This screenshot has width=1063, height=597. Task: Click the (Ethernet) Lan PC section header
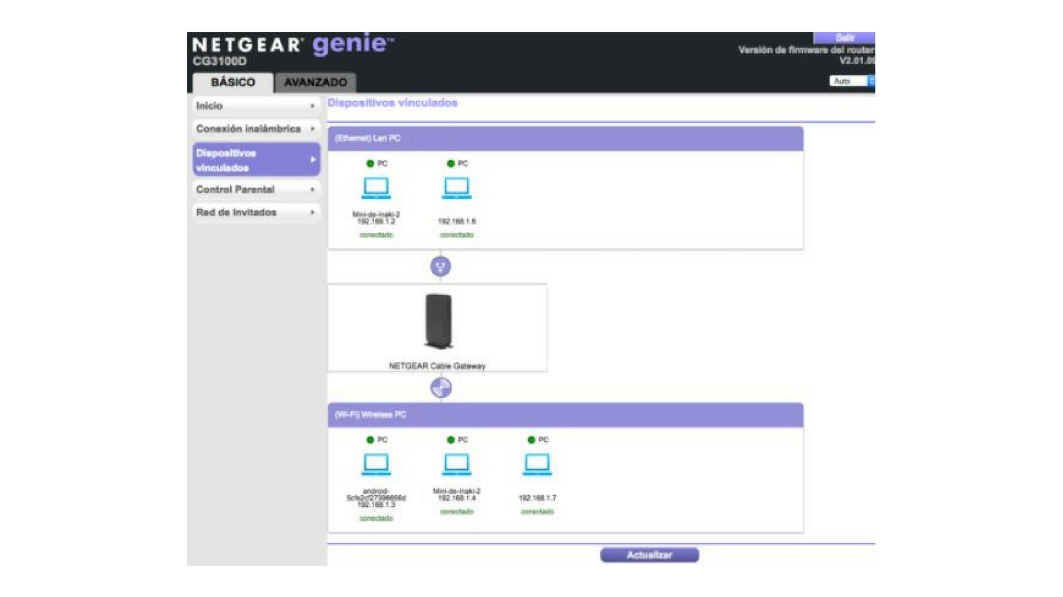tap(565, 138)
